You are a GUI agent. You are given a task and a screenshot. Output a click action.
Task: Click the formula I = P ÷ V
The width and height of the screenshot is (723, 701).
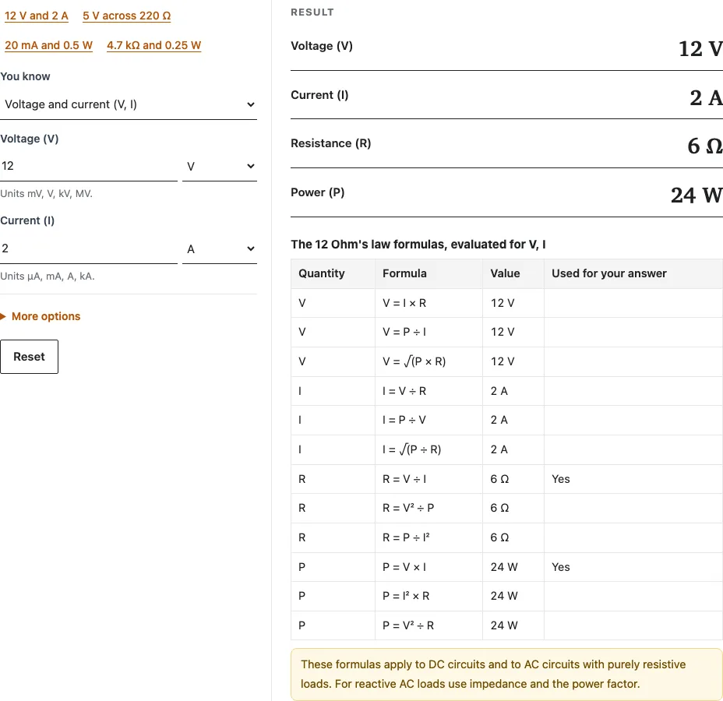tap(404, 420)
